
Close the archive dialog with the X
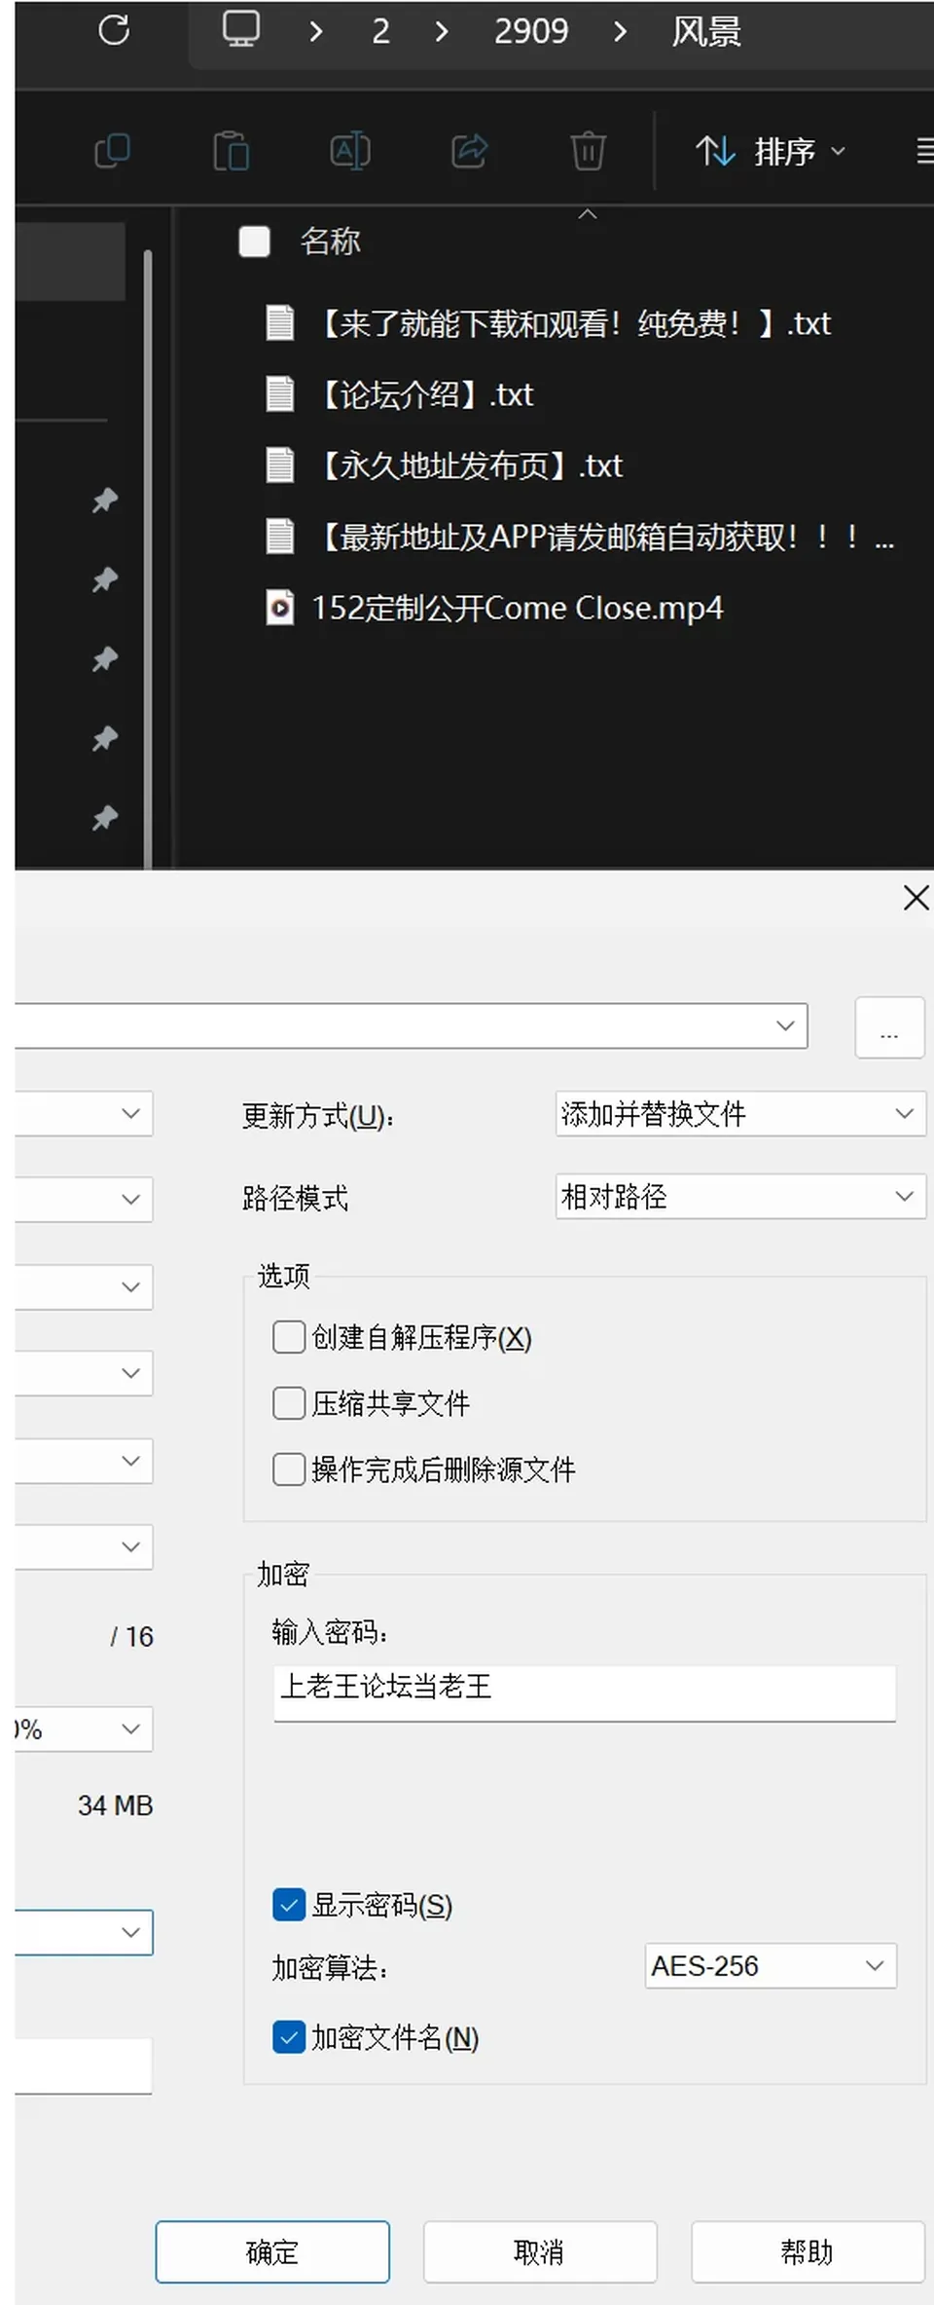916,898
